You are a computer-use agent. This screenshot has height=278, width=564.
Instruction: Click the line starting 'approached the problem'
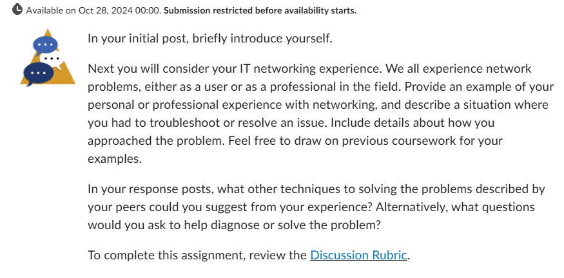tap(295, 140)
